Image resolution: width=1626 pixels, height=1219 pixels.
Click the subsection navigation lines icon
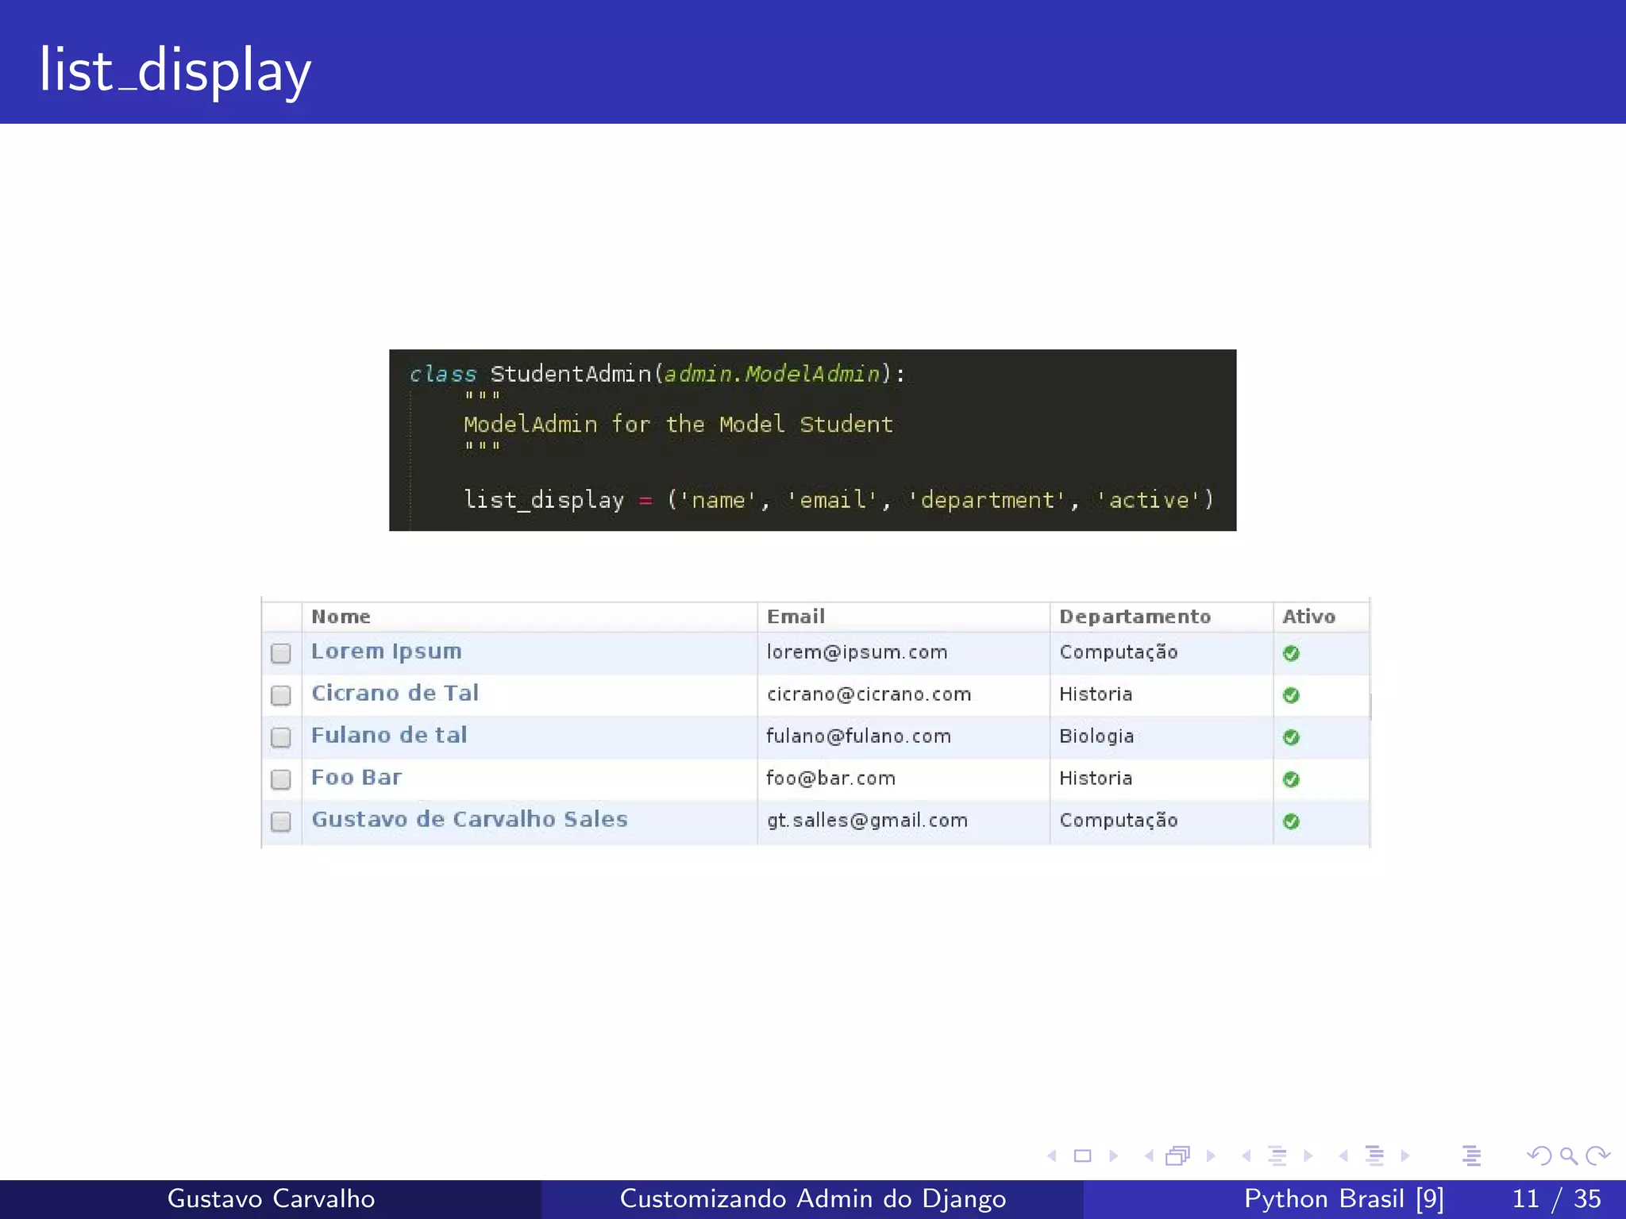pyautogui.click(x=1277, y=1156)
